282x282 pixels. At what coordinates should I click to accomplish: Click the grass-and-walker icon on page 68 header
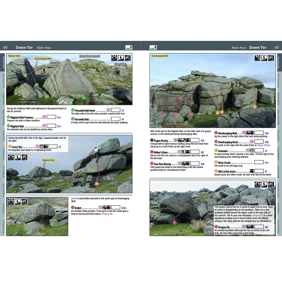tap(129, 47)
